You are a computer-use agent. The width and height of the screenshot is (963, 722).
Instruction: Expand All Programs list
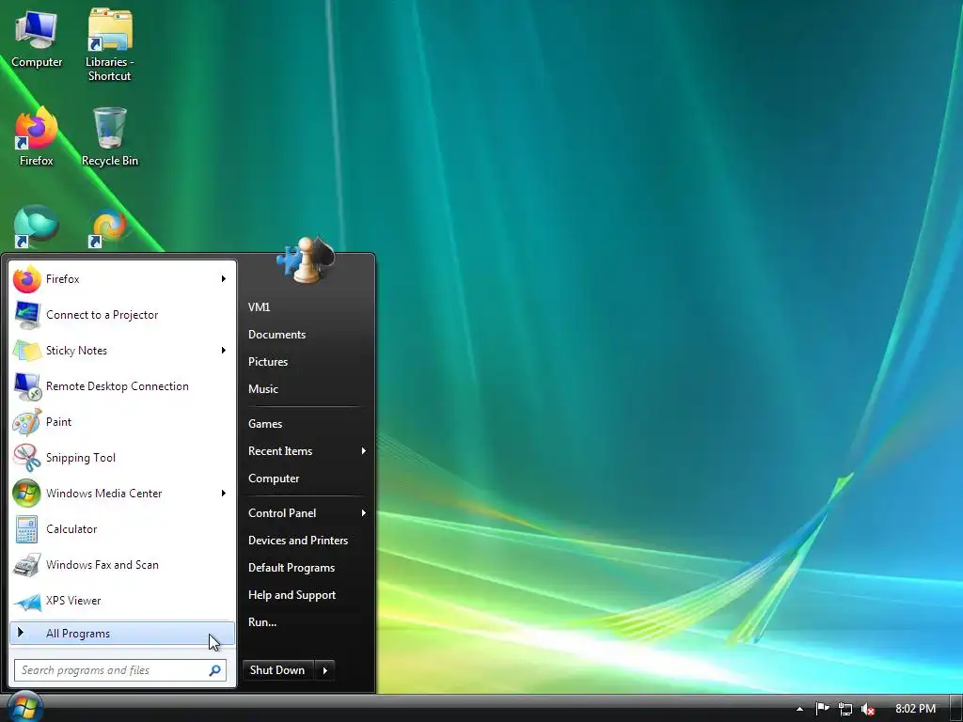point(122,633)
